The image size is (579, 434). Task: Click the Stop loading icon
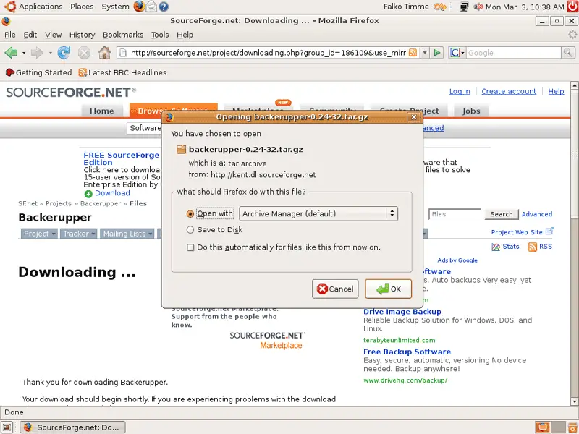pyautogui.click(x=84, y=53)
